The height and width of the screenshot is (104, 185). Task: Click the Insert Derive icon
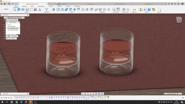pos(141,10)
